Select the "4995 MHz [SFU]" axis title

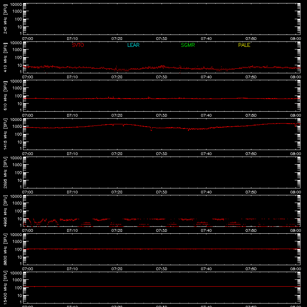[5, 211]
